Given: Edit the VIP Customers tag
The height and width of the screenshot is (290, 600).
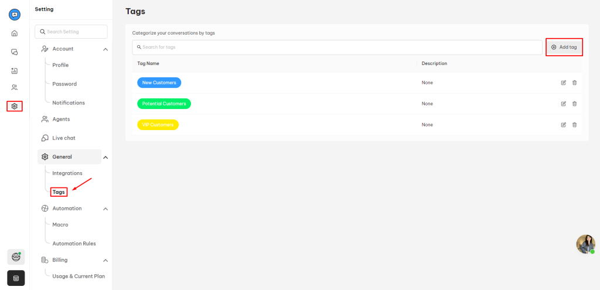Looking at the screenshot, I should tap(563, 125).
